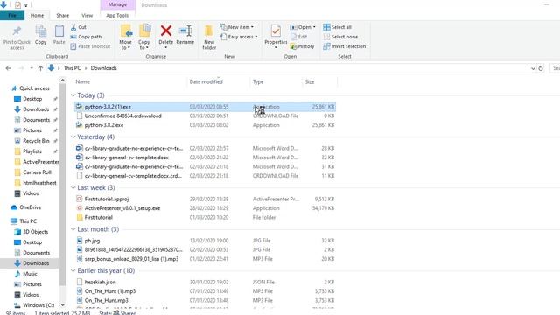This screenshot has width=560, height=315.
Task: Create a New folder
Action: [209, 37]
